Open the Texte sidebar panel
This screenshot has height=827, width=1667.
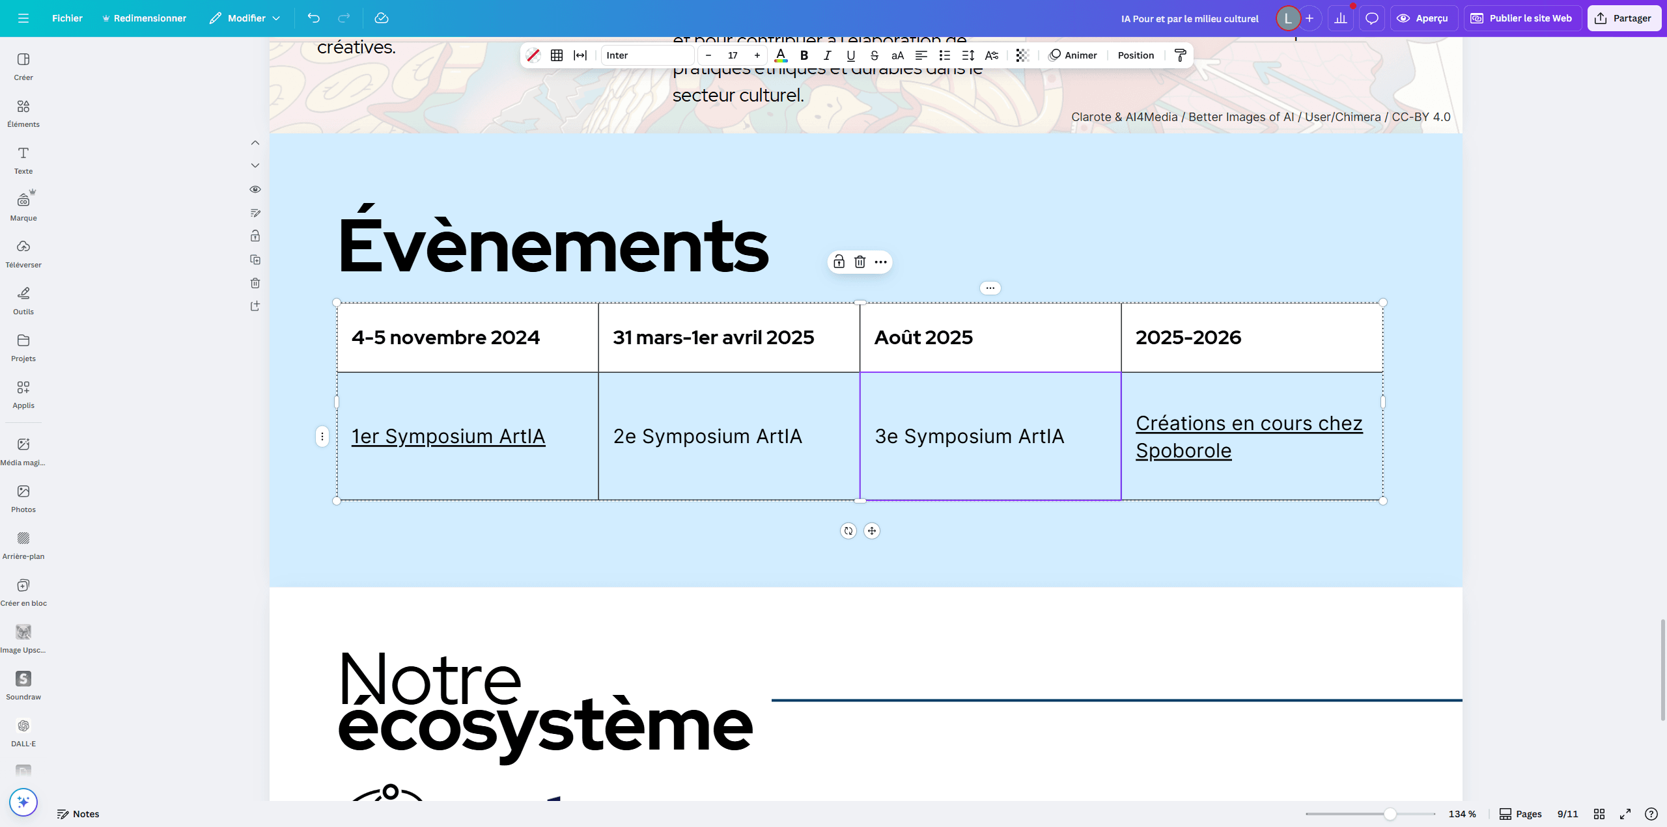point(23,160)
